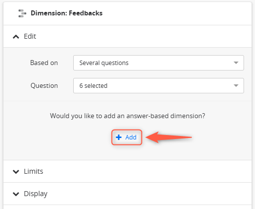
Task: Select the Edit section header label
Action: tap(30, 36)
